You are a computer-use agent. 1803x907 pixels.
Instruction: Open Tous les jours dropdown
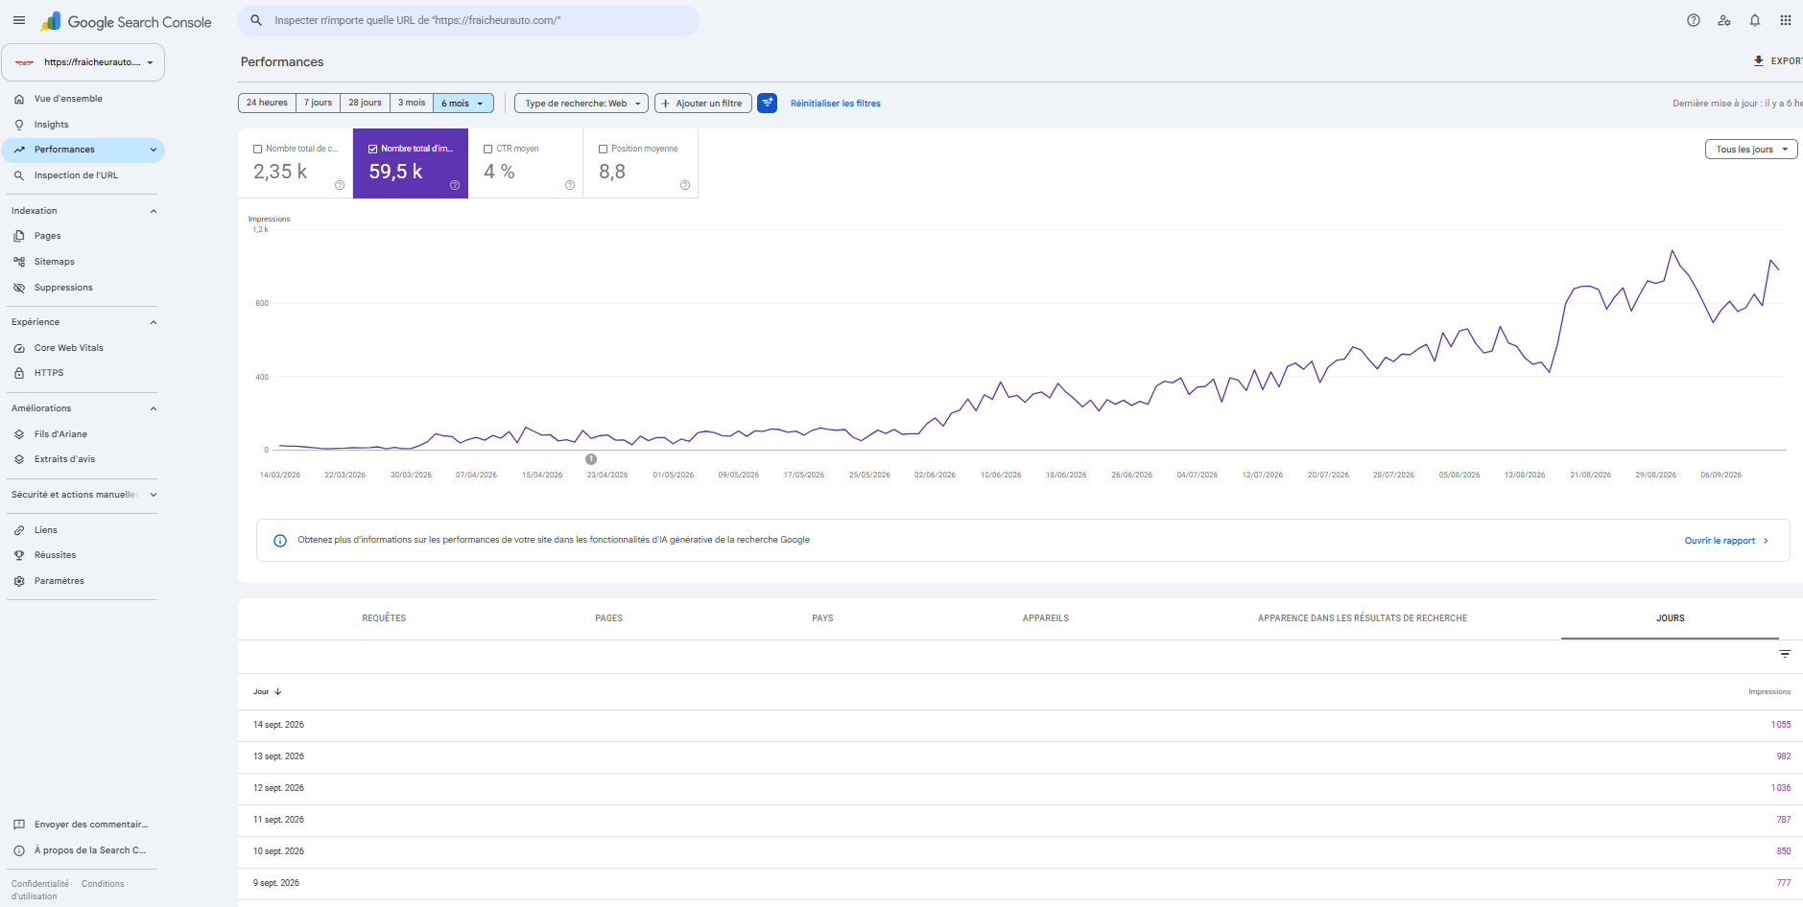(x=1751, y=150)
